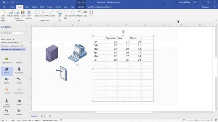Viewport: 218px width, 122px height.
Task: Add a Callout
Action: point(44,14)
